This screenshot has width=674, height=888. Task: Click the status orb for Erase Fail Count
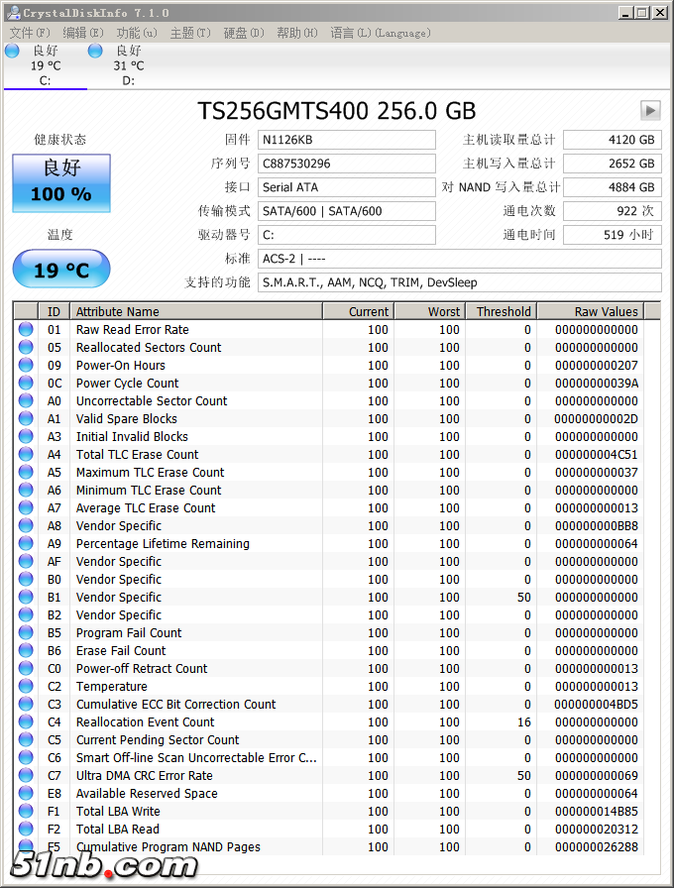(26, 650)
